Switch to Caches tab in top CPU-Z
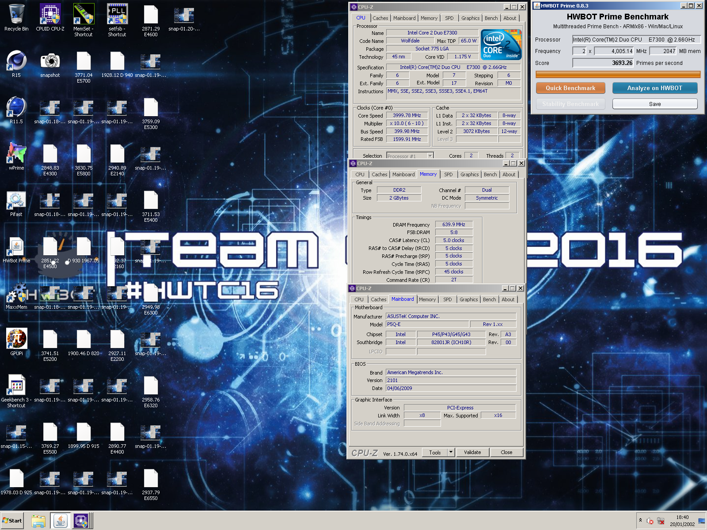This screenshot has height=530, width=707. [x=380, y=18]
